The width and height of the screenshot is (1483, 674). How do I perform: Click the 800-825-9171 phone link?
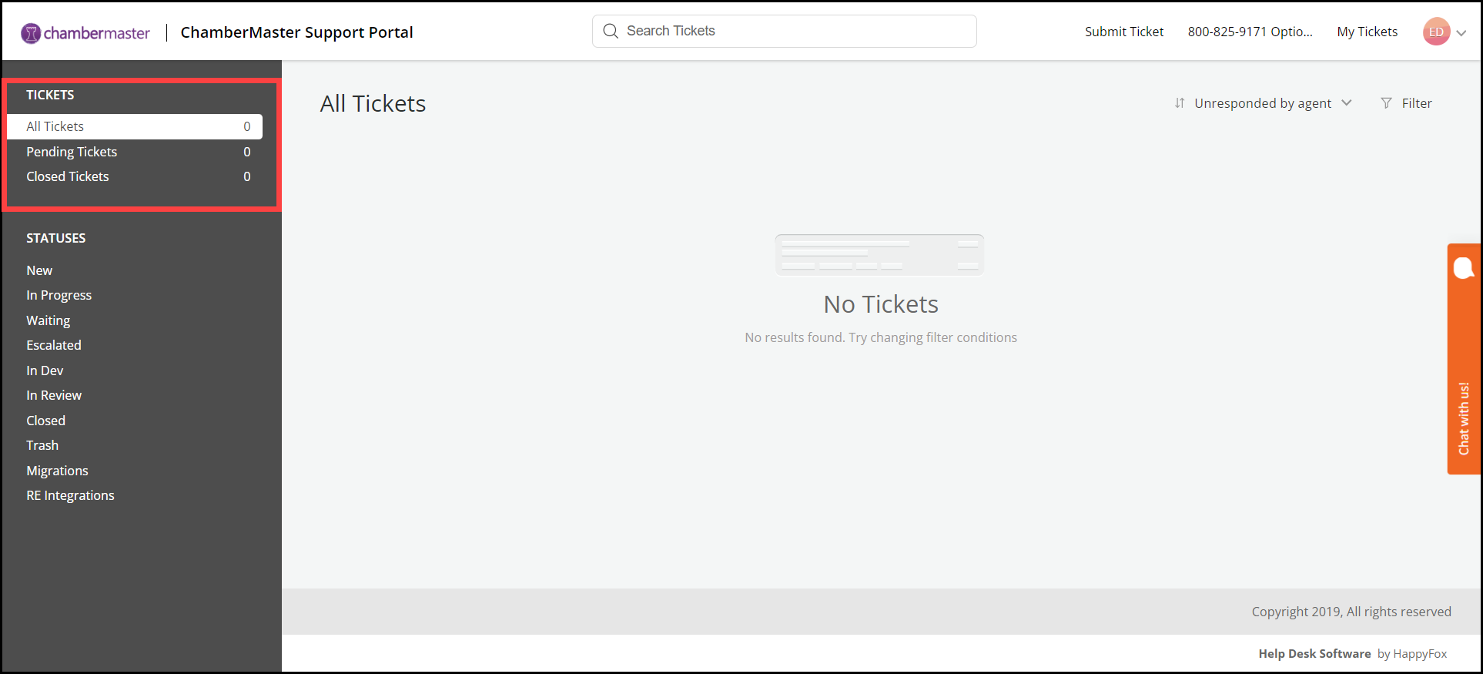tap(1250, 32)
